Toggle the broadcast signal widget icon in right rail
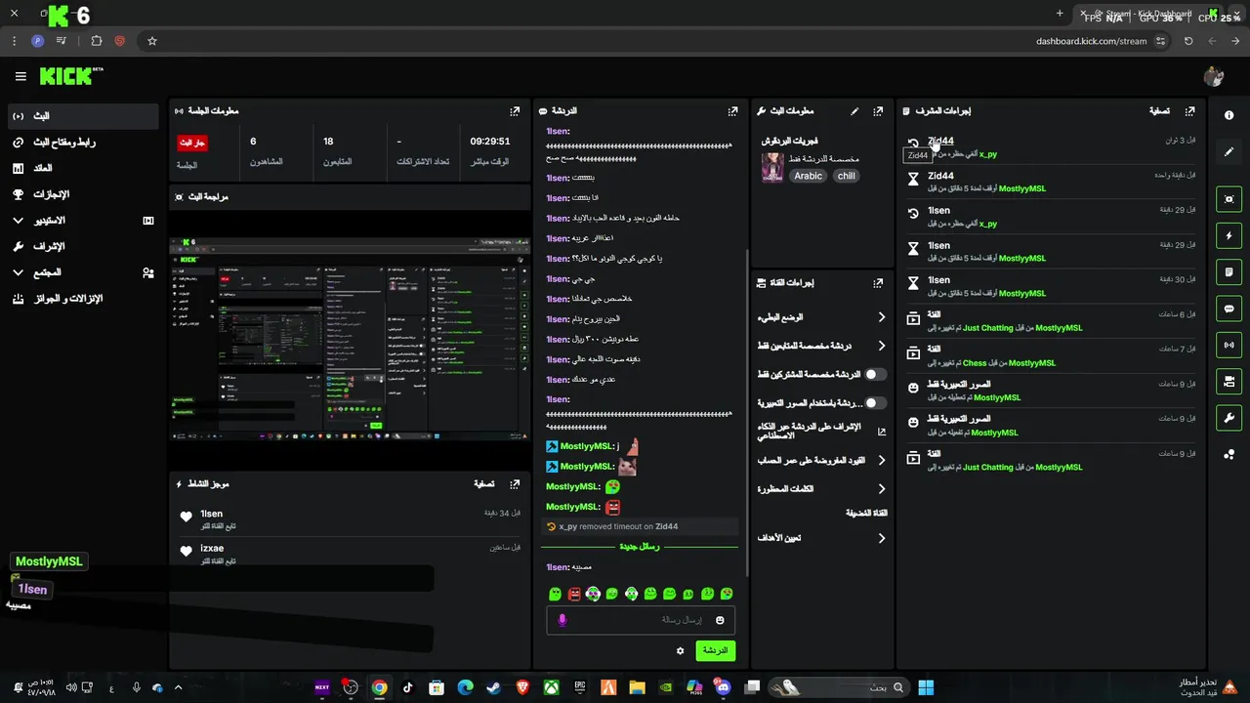The image size is (1250, 703). click(x=1229, y=345)
